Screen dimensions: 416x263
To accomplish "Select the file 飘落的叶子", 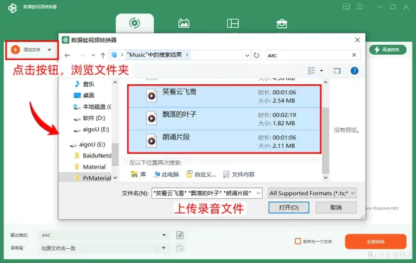I will (x=224, y=119).
